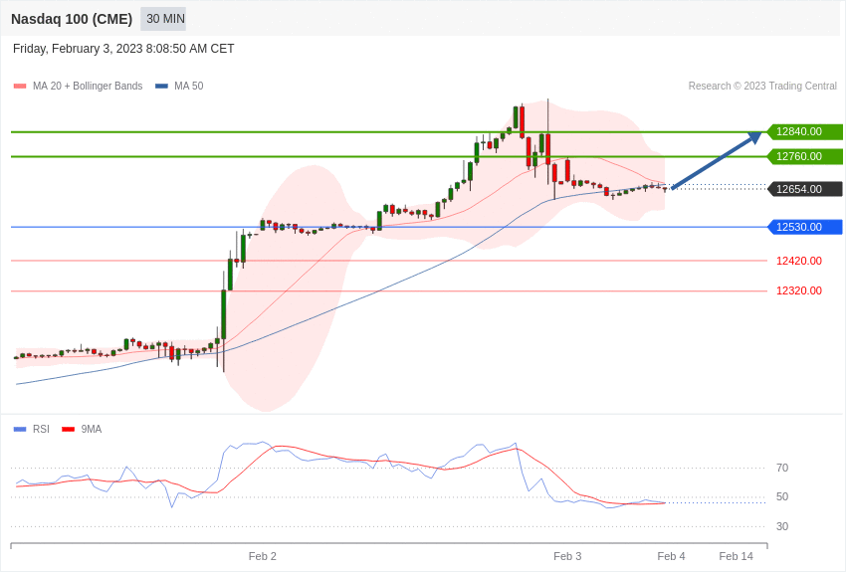Click the RSI 30 level label
Image resolution: width=846 pixels, height=573 pixels.
782,526
